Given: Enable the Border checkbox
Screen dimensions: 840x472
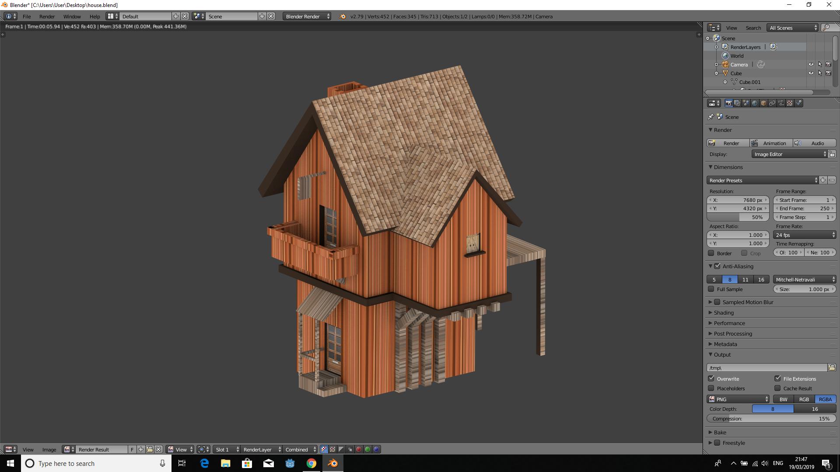Looking at the screenshot, I should [711, 253].
